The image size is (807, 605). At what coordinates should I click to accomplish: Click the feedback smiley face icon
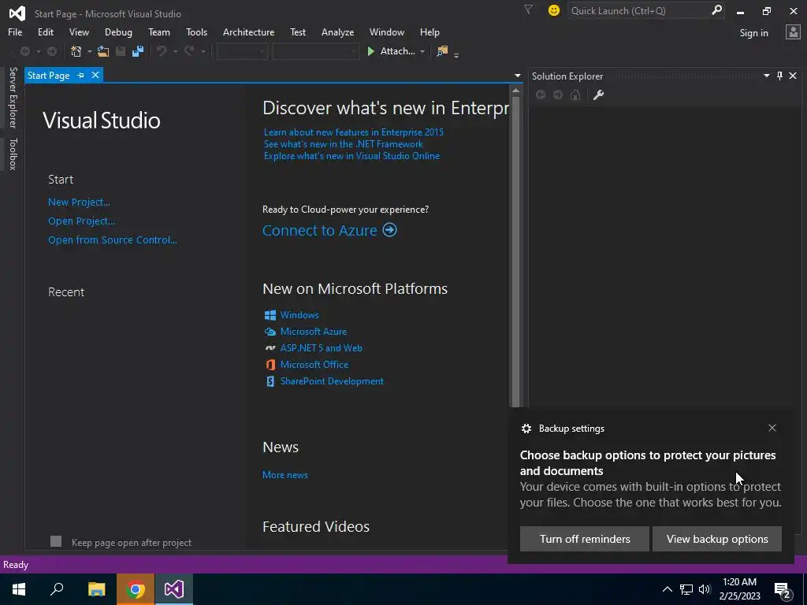pos(554,10)
